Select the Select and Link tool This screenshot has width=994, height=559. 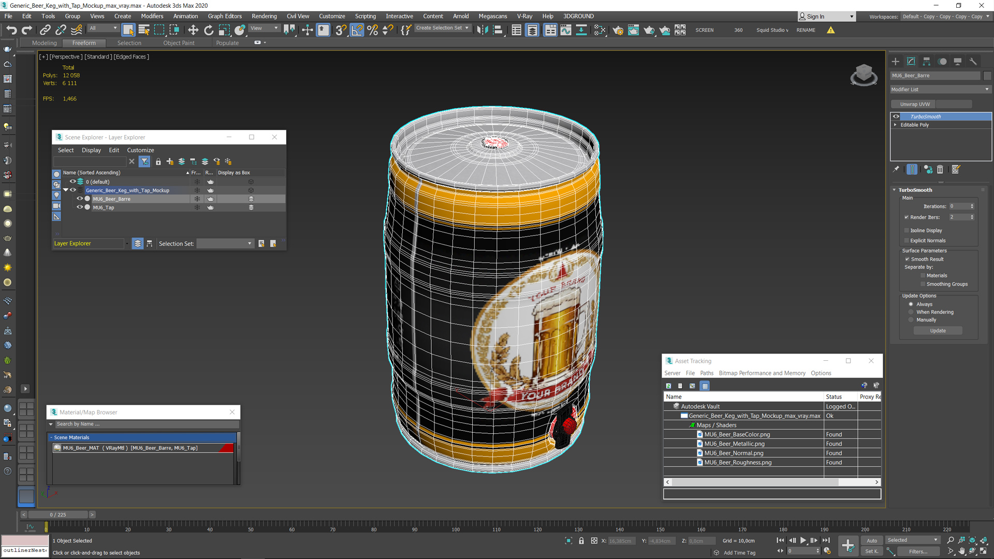point(45,30)
